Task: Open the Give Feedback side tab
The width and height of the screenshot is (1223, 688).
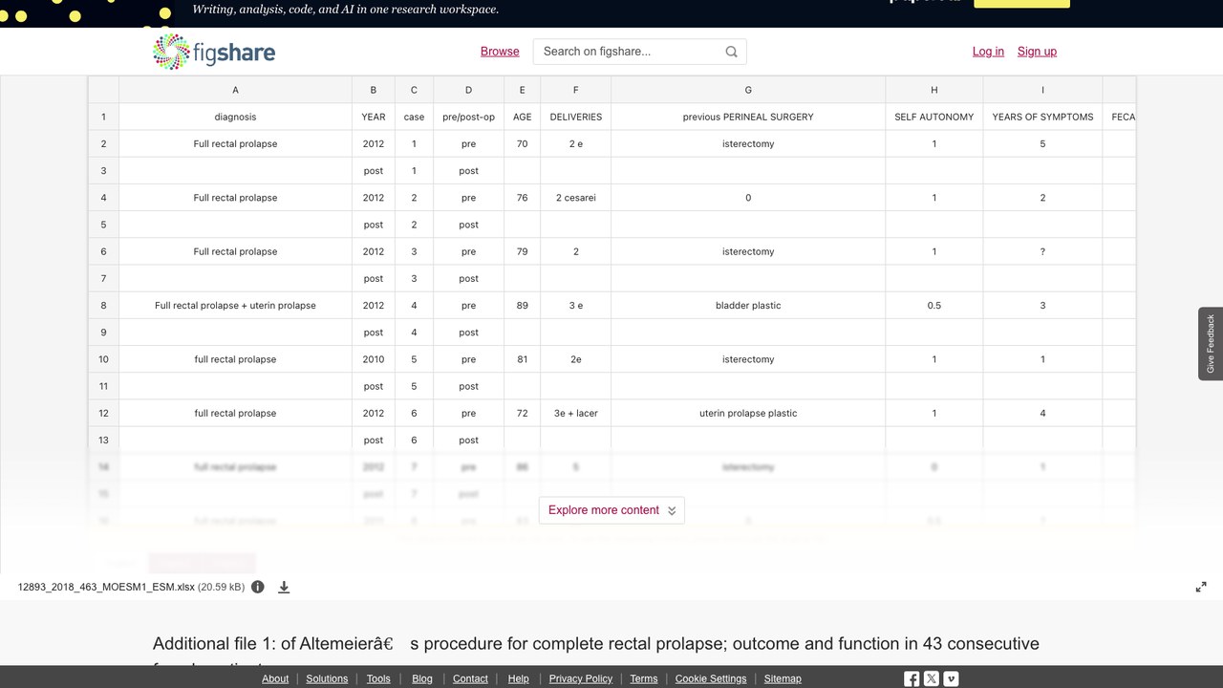Action: click(x=1211, y=344)
